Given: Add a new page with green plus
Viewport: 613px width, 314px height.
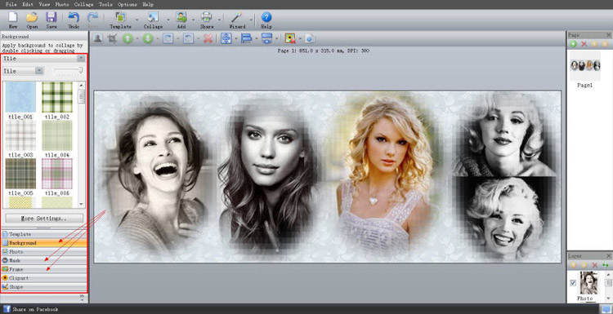Looking at the screenshot, I should coord(574,44).
